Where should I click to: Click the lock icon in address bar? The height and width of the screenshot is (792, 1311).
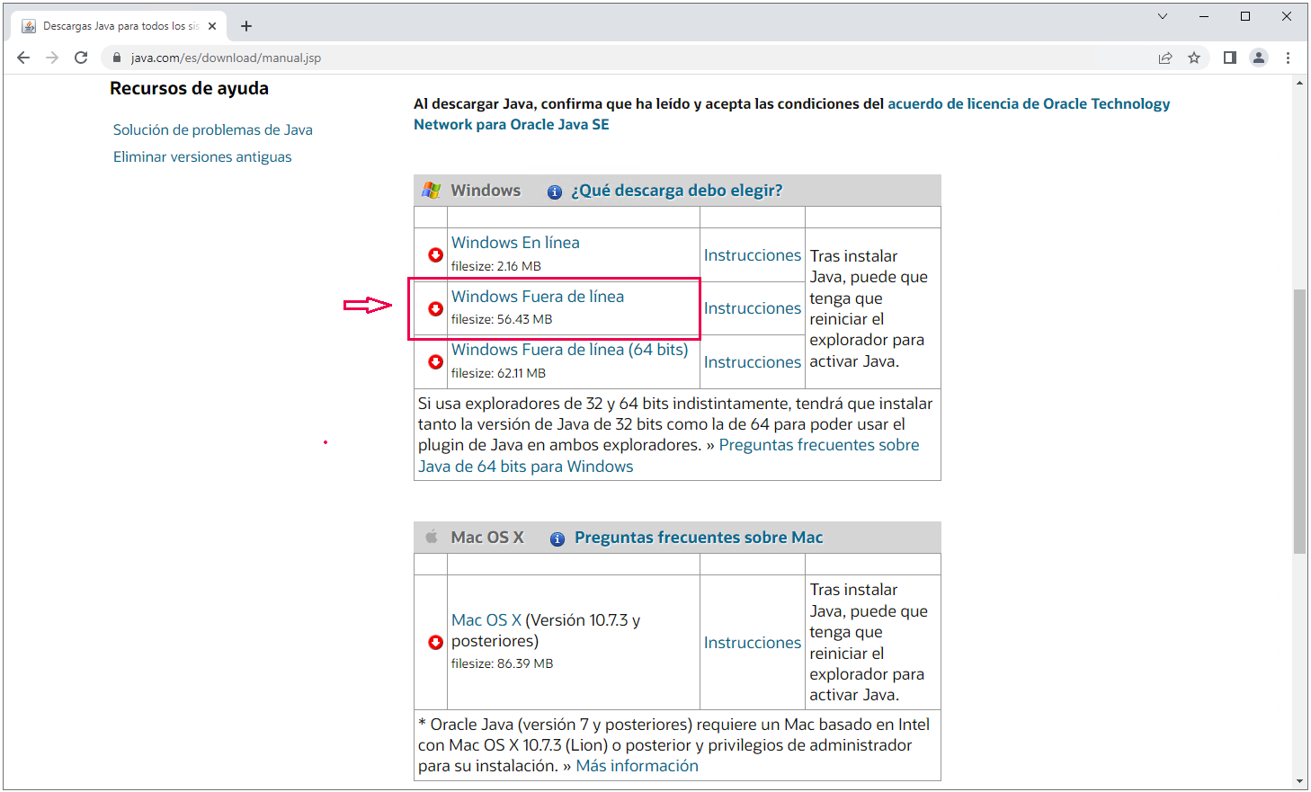(x=117, y=58)
